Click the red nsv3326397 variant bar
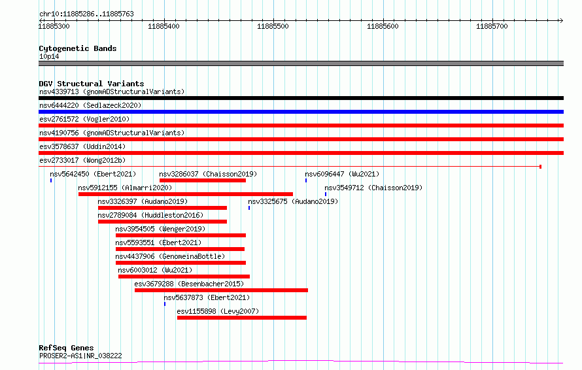The width and height of the screenshot is (582, 370). (163, 208)
